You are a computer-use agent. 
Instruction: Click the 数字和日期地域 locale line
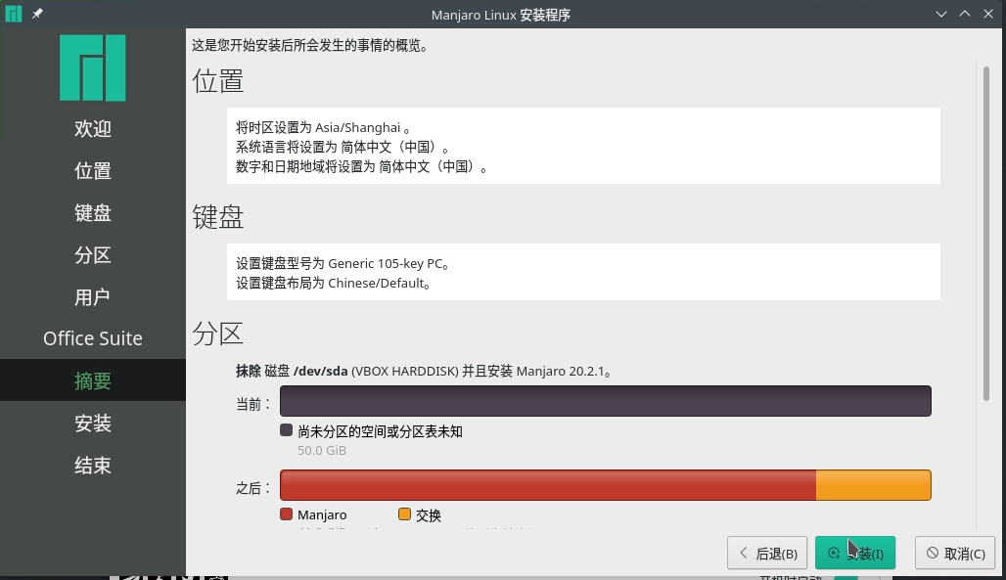(x=362, y=167)
